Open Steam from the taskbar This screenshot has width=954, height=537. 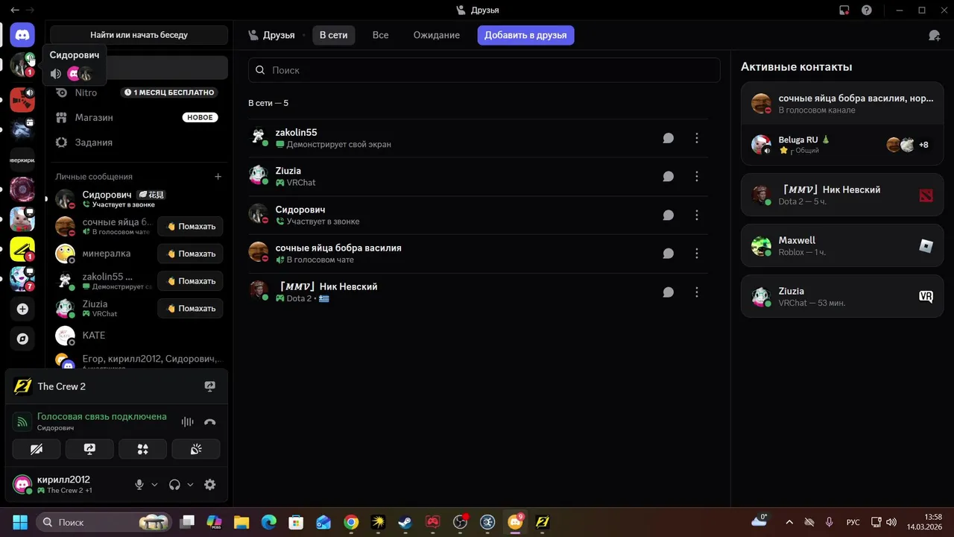405,522
